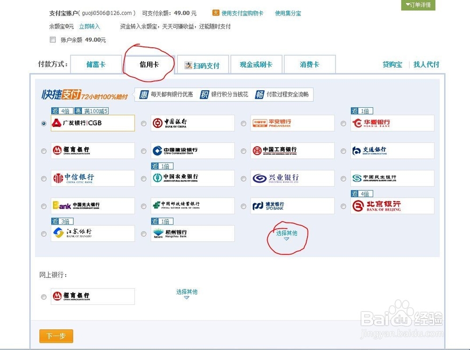Click the 江苏银行 logo card
The image size is (470, 350).
(x=93, y=233)
